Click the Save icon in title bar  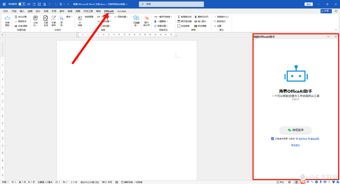[x=39, y=4]
